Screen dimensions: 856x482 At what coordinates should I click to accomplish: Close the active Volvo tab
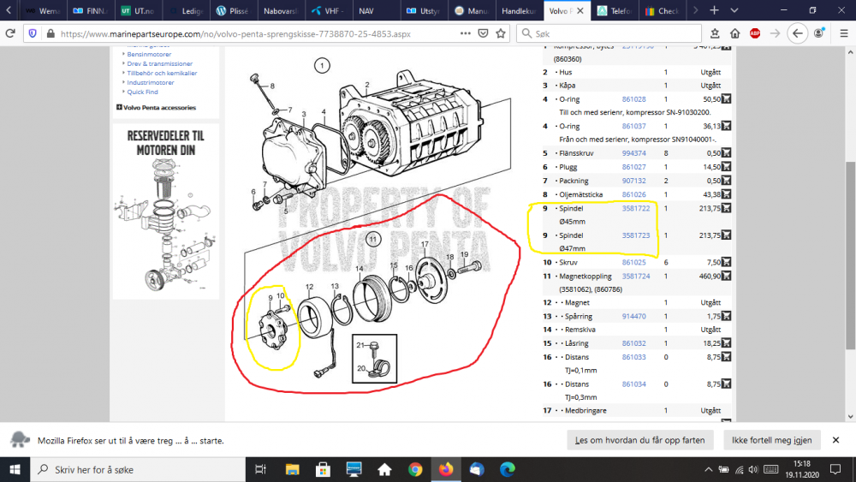click(x=580, y=10)
